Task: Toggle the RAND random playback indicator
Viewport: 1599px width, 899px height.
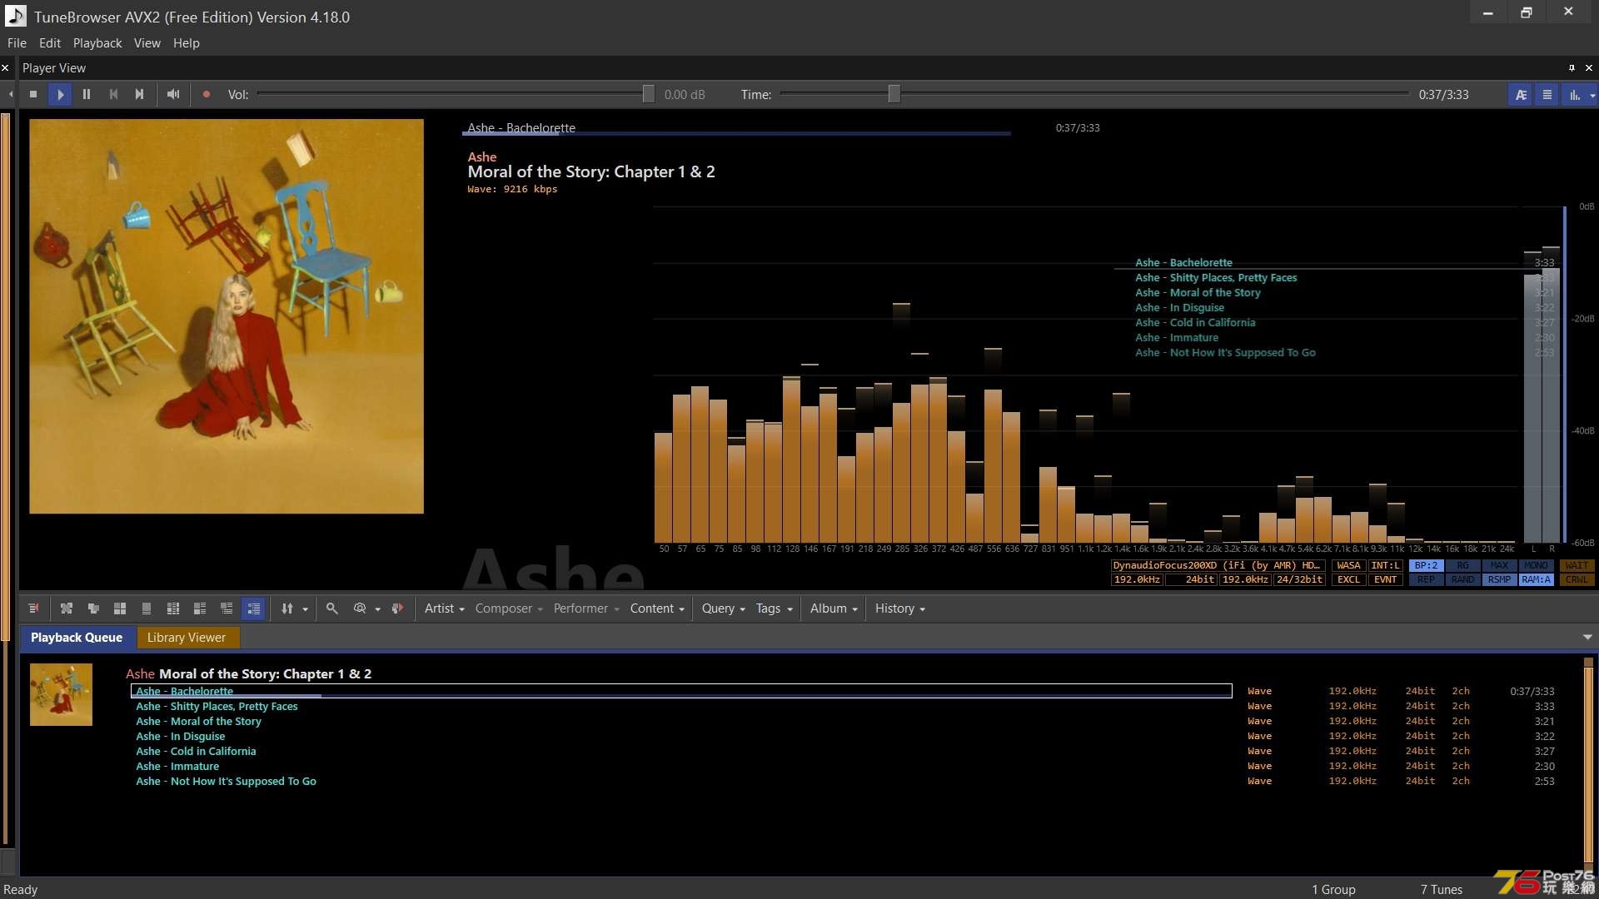Action: coord(1462,580)
